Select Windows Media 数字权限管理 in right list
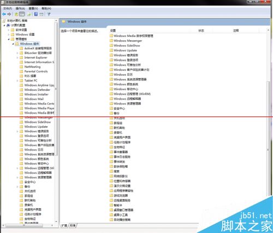The image size is (273, 233). coord(133,36)
